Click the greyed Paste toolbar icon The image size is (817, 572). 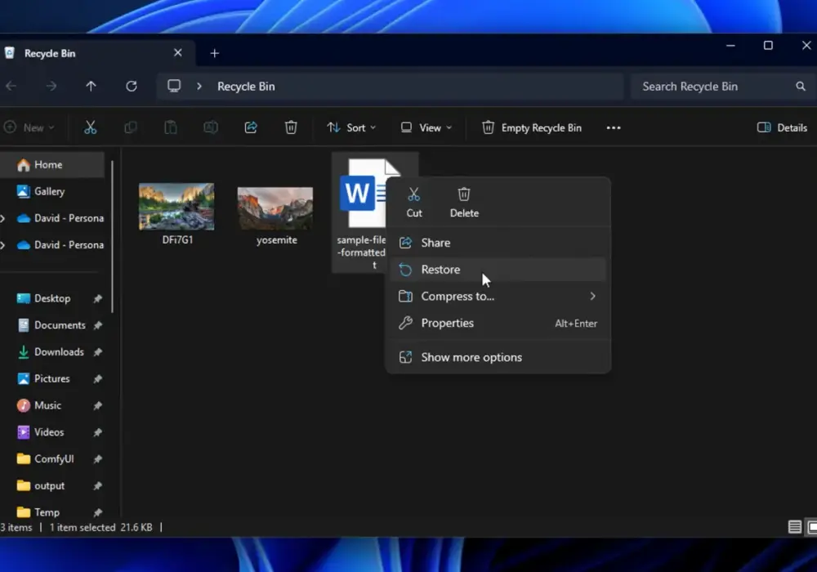171,127
